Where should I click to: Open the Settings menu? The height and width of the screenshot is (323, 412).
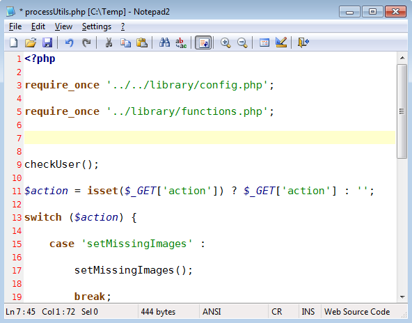[97, 26]
